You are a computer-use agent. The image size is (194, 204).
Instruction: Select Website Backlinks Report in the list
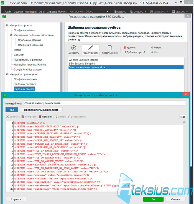83,60
